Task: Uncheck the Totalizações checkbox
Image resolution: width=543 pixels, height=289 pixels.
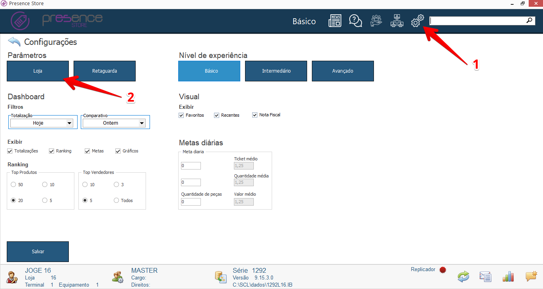Action: point(10,151)
